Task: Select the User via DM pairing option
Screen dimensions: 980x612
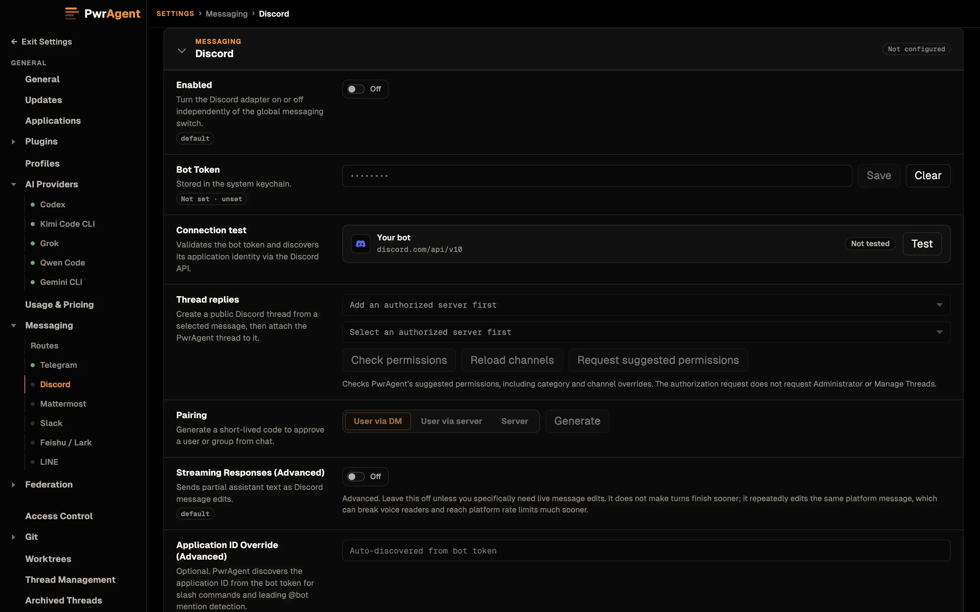Action: tap(378, 421)
